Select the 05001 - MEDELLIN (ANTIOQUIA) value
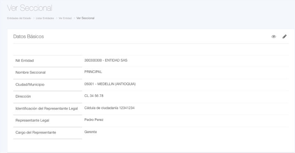The height and width of the screenshot is (153, 295). pyautogui.click(x=110, y=84)
